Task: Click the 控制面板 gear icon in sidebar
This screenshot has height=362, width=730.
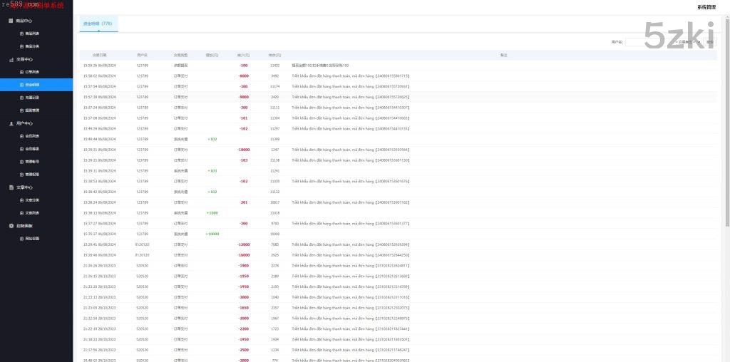Action: 11,226
